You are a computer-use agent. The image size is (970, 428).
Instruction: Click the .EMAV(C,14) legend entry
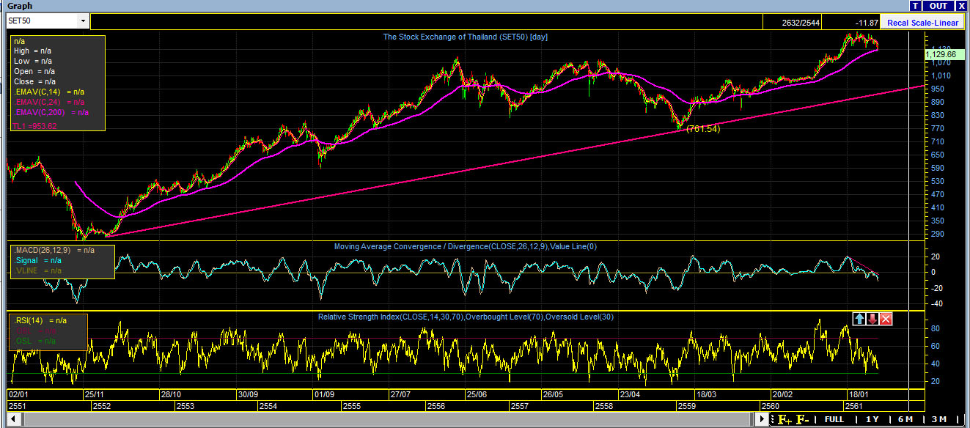(x=49, y=92)
